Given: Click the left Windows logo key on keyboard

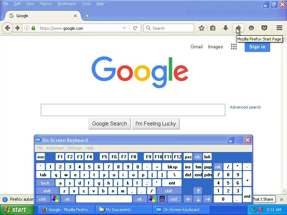Looking at the screenshot, I should pos(55,199).
